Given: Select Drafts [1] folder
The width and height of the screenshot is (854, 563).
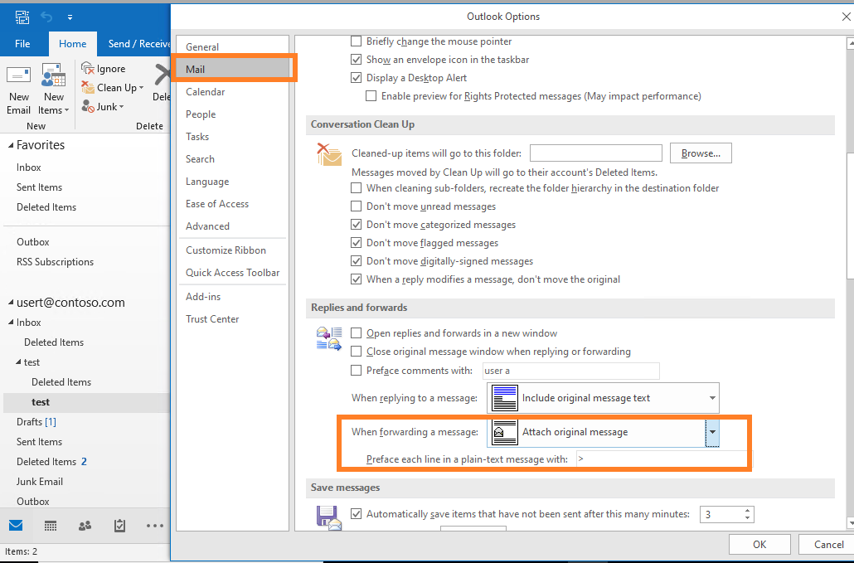Looking at the screenshot, I should click(x=36, y=422).
